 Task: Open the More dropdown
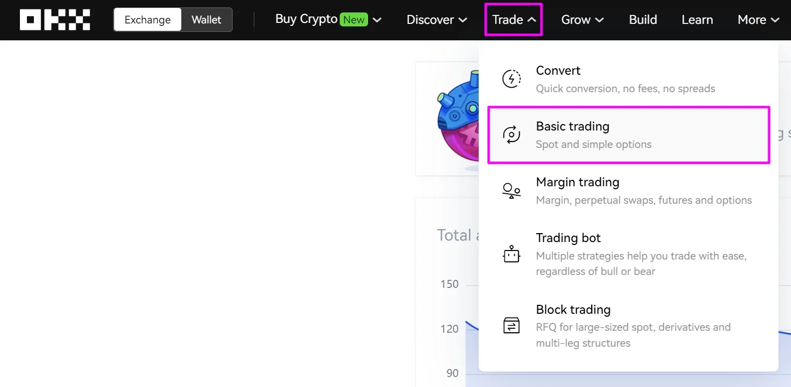coord(758,20)
